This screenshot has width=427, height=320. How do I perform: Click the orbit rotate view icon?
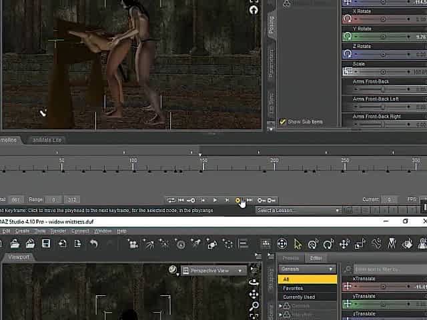click(254, 282)
